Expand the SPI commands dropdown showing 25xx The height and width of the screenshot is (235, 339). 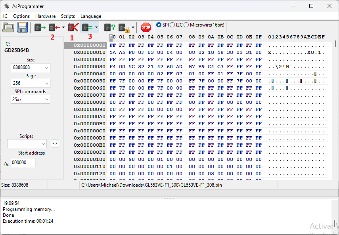tap(31, 99)
